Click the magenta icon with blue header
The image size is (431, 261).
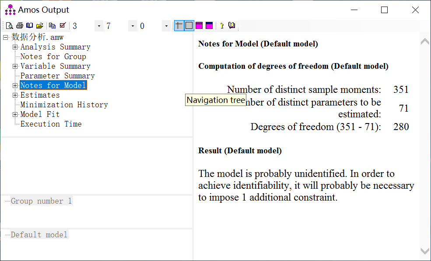[x=209, y=25]
